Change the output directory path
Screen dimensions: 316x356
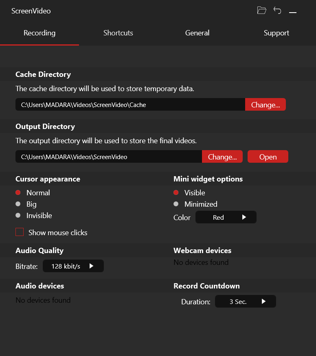pos(222,157)
